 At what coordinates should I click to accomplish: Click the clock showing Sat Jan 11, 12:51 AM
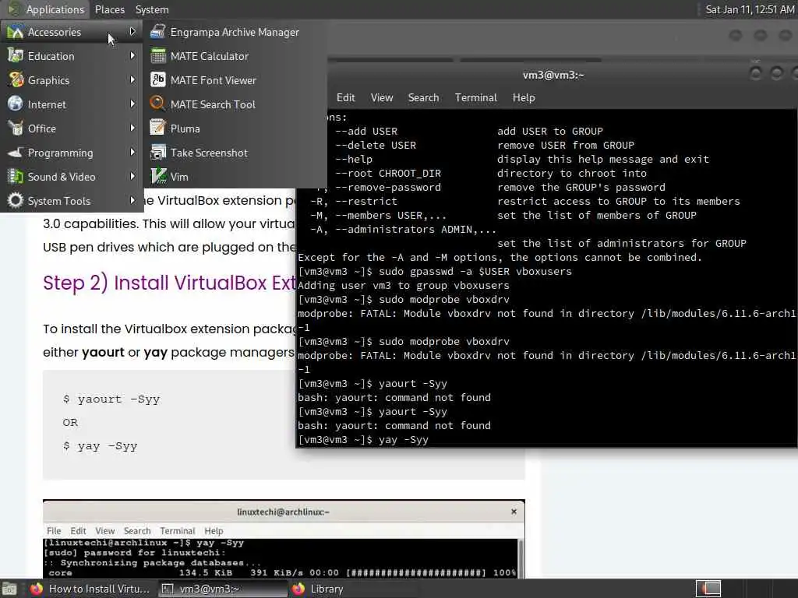tap(749, 9)
